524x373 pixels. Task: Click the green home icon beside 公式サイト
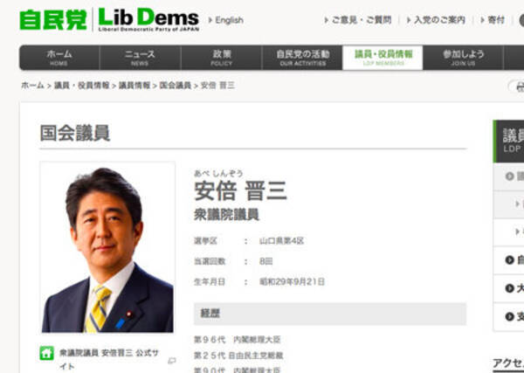point(47,353)
